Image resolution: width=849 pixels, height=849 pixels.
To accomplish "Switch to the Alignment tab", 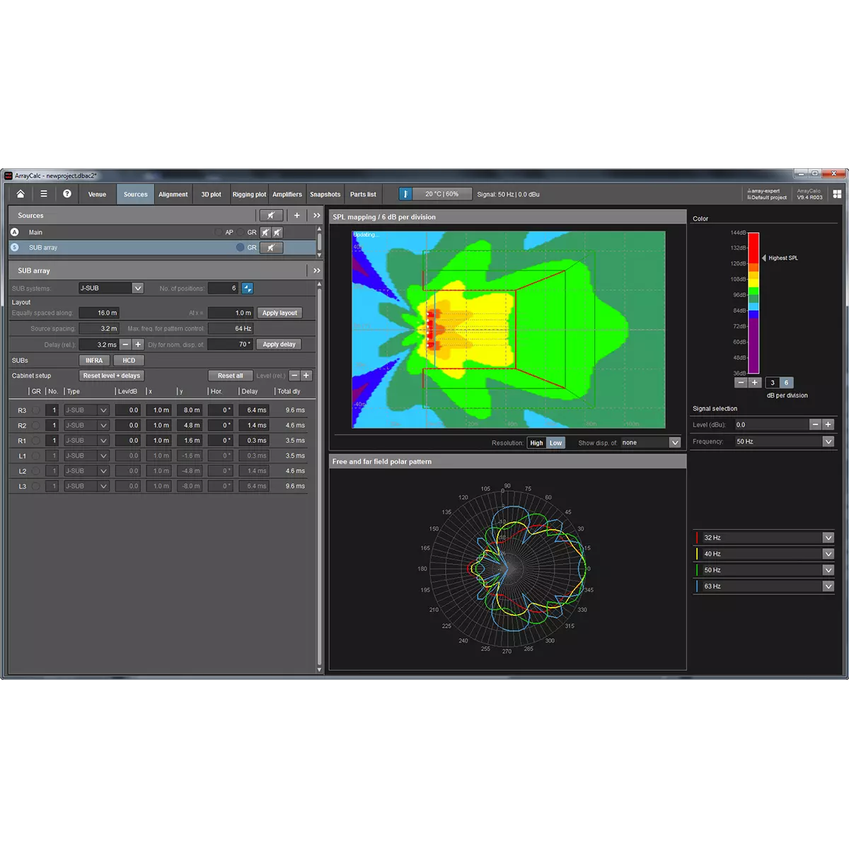I will 173,195.
